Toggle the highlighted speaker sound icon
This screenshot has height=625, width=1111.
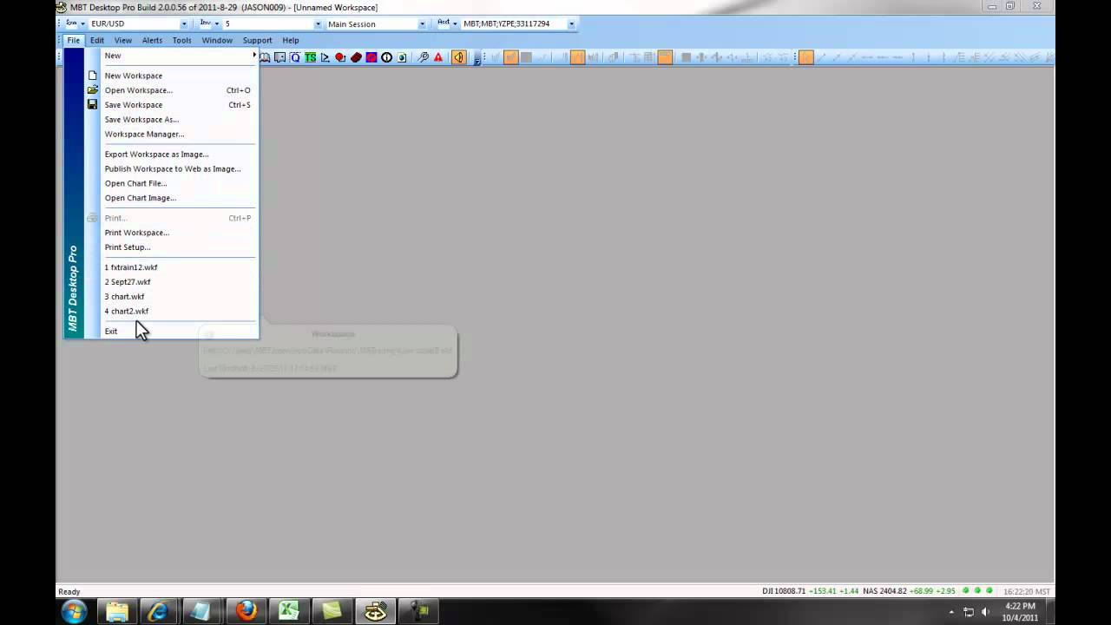(458, 57)
